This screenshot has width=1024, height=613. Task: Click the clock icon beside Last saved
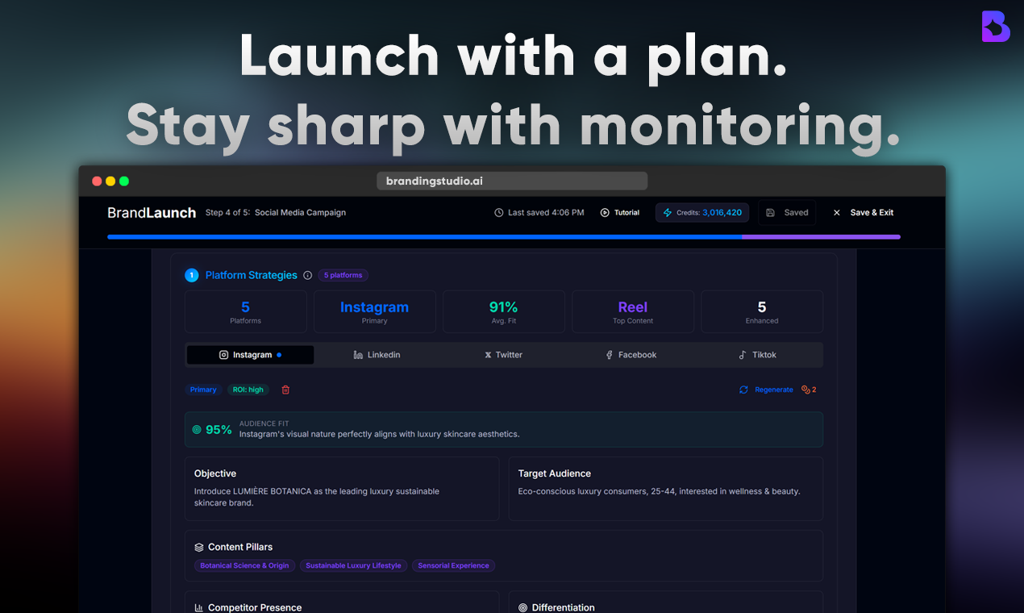point(499,213)
